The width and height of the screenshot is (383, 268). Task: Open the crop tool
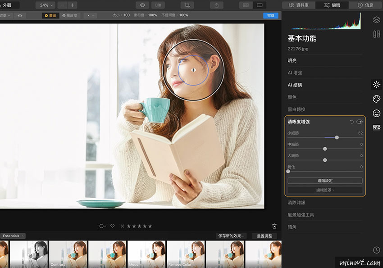coord(187,5)
